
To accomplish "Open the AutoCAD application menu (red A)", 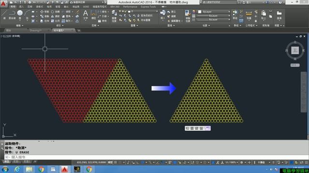I will 3,3.
